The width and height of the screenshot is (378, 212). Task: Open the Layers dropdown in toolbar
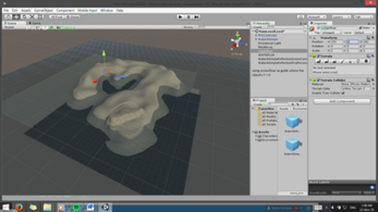click(x=341, y=17)
